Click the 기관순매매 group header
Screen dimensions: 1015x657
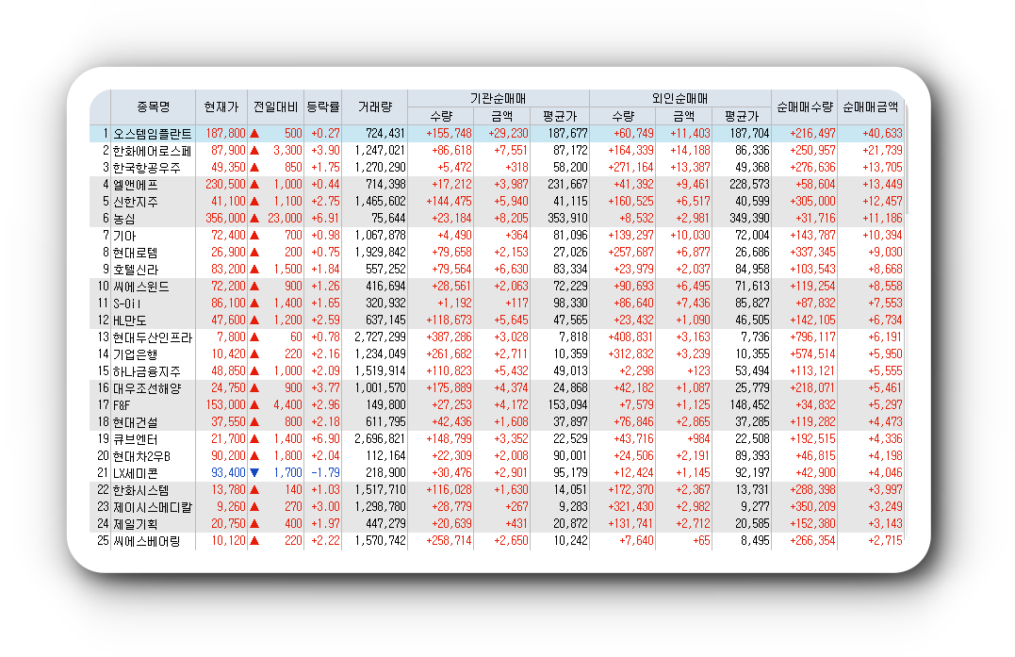(498, 98)
